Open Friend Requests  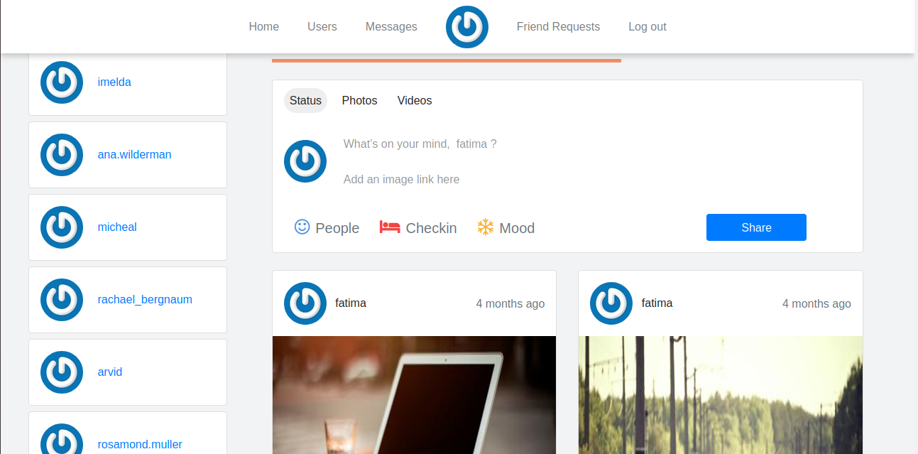(x=558, y=26)
